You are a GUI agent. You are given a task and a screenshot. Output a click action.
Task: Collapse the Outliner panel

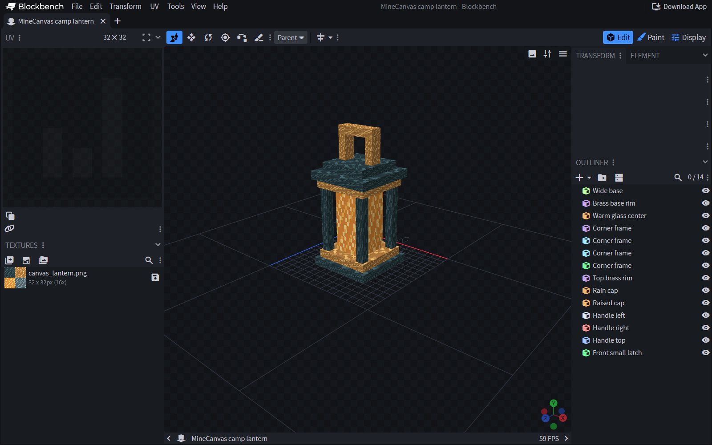click(x=705, y=162)
